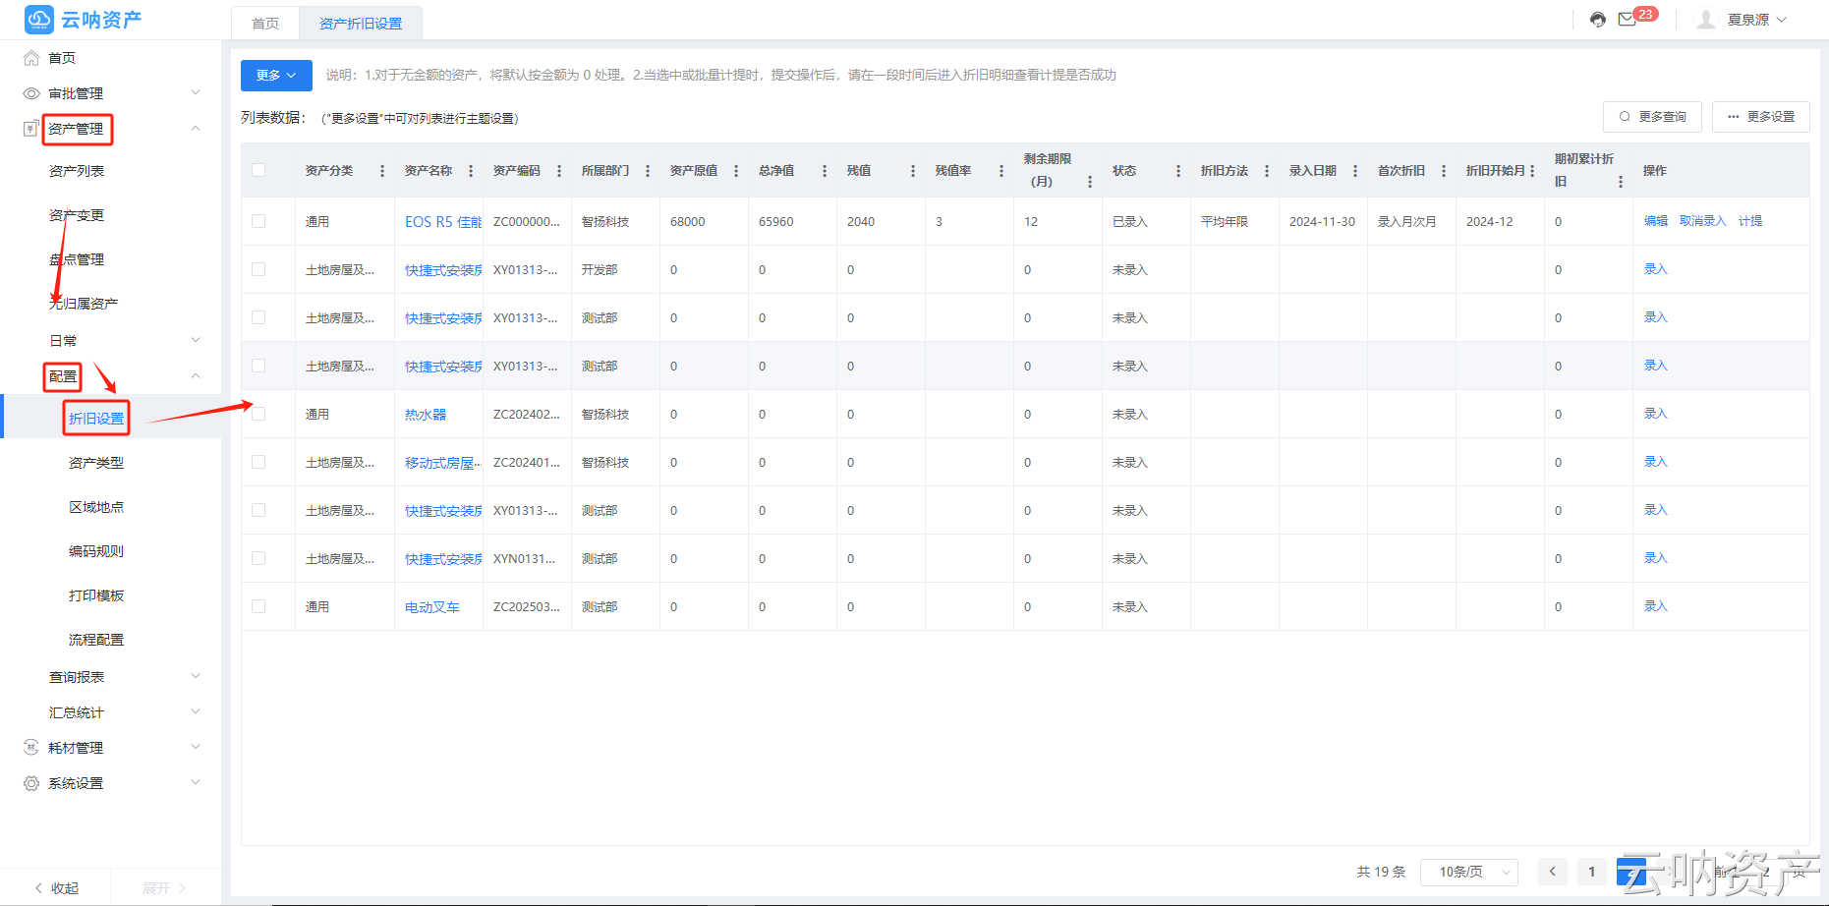Image resolution: width=1829 pixels, height=906 pixels.
Task: Open column menu dots for 折旧方法
Action: point(1267,171)
